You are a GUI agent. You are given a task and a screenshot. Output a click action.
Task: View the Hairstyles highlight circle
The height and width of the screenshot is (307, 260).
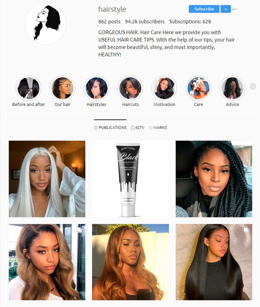point(97,88)
